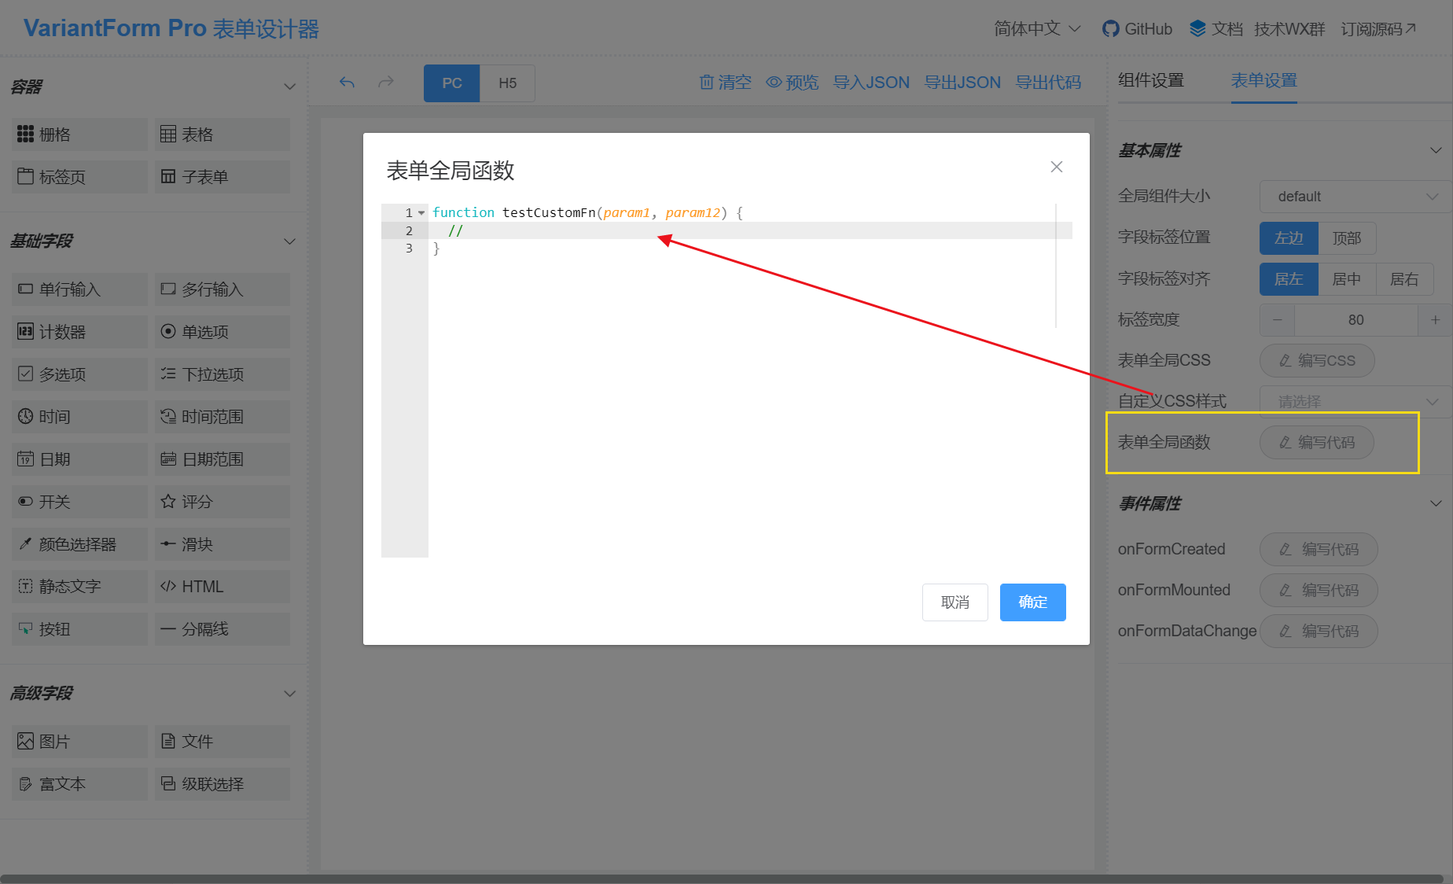
Task: Click the 标签宽度 value field showing 80
Action: point(1356,320)
